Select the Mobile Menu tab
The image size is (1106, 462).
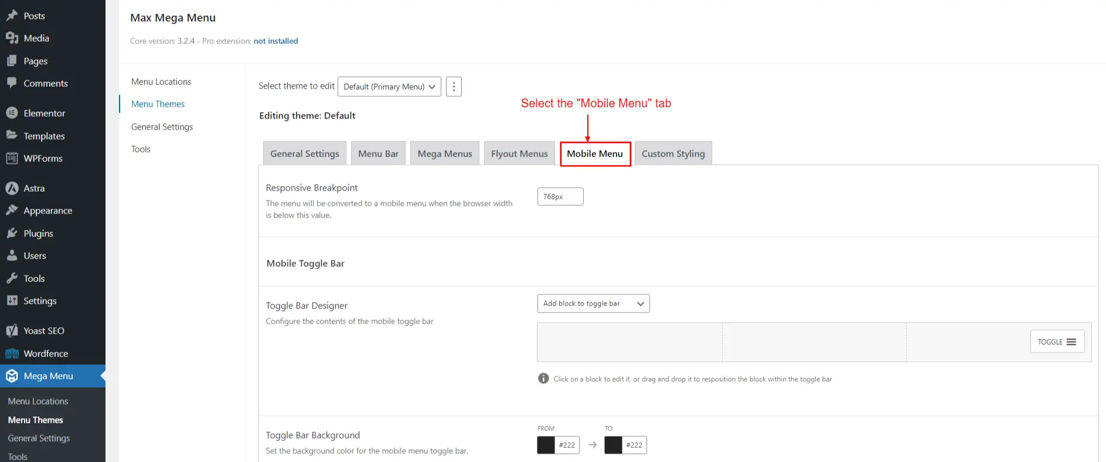pyautogui.click(x=595, y=154)
